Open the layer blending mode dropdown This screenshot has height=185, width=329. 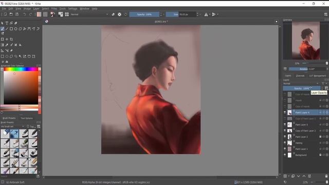coord(301,83)
